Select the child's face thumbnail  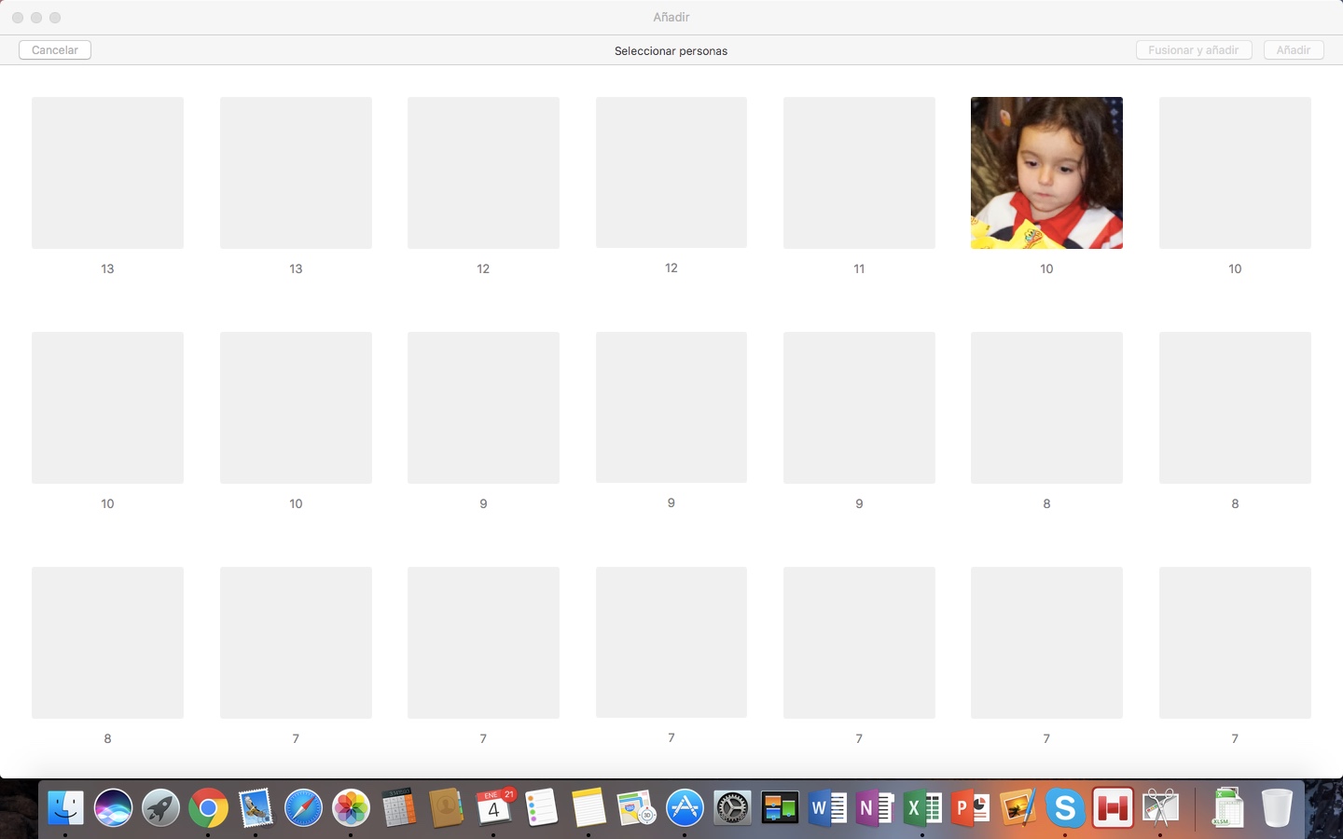click(1046, 172)
